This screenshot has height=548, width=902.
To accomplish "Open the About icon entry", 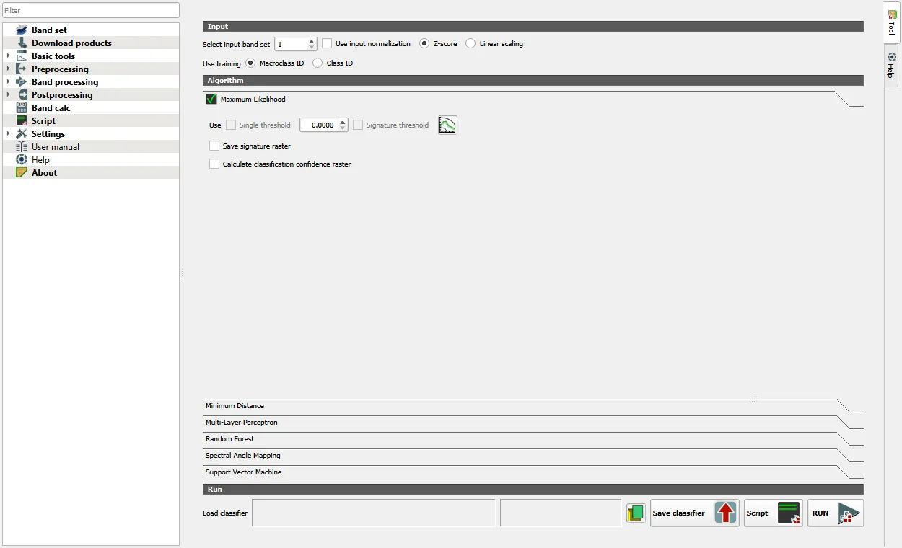I will (22, 173).
